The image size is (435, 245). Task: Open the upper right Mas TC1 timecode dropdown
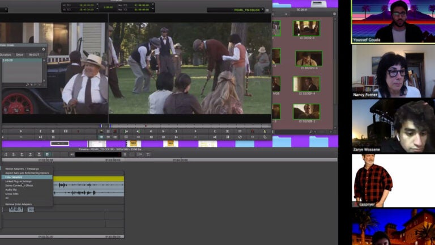[x=152, y=5]
